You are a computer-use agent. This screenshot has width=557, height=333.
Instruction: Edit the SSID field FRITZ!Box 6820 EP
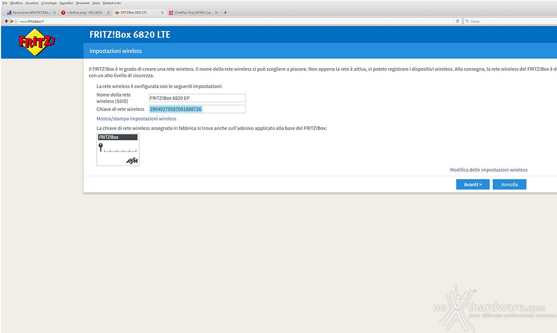[x=197, y=98]
